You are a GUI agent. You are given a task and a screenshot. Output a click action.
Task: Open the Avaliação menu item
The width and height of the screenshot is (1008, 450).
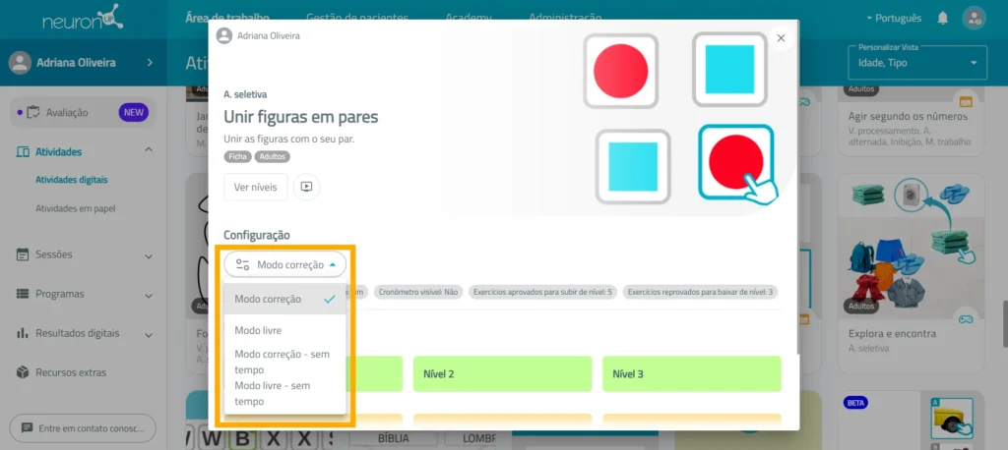83,112
